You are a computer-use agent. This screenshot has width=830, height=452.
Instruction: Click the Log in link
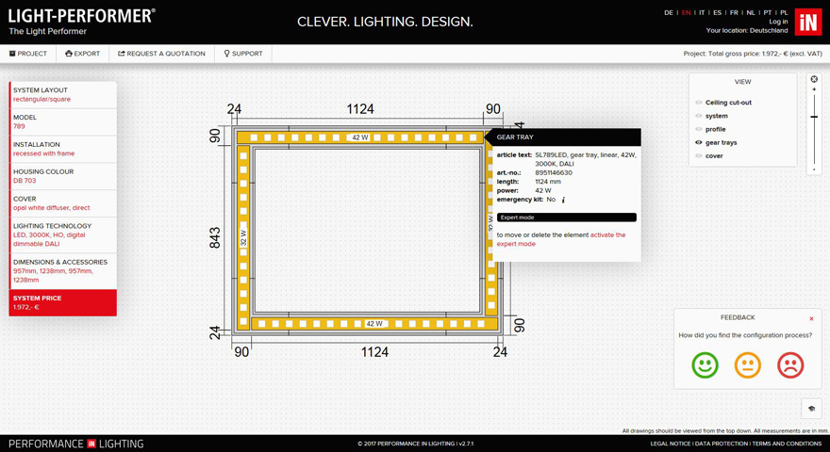[x=778, y=22]
